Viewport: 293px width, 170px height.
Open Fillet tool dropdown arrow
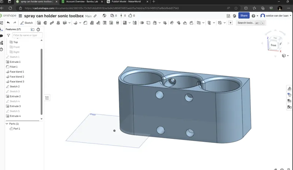click(x=80, y=23)
